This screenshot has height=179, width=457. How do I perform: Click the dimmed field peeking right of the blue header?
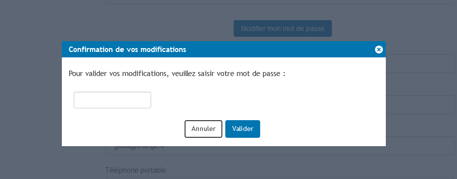pos(420,63)
